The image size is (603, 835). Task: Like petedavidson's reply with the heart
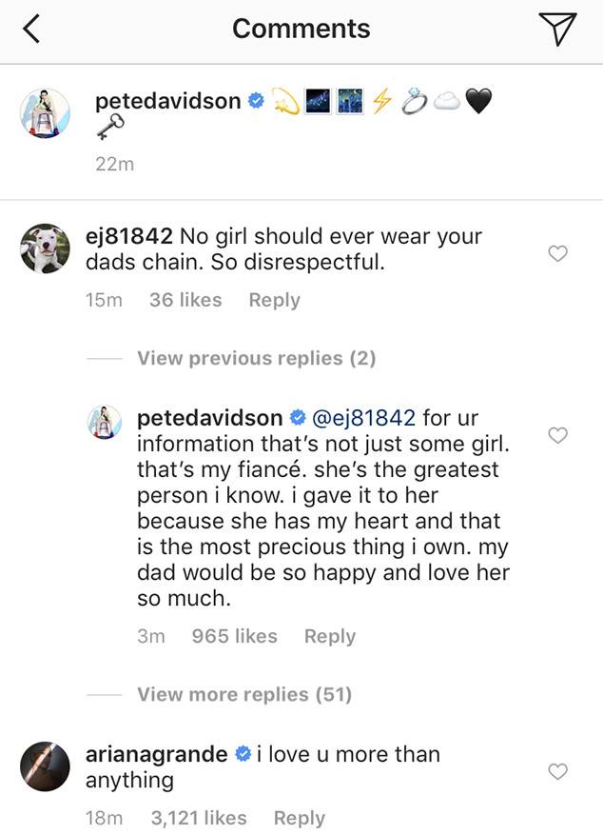tap(557, 435)
